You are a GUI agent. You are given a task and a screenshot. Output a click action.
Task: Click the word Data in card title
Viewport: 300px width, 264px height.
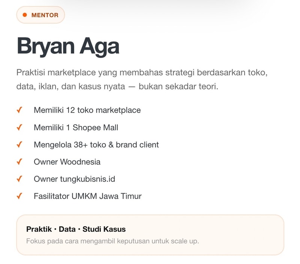(x=67, y=229)
